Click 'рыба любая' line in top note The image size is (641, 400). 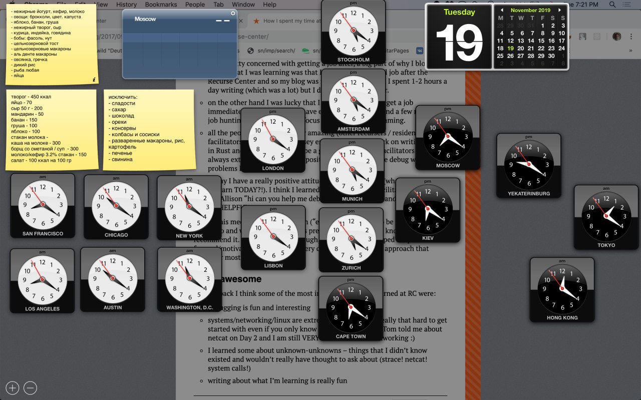click(x=25, y=70)
